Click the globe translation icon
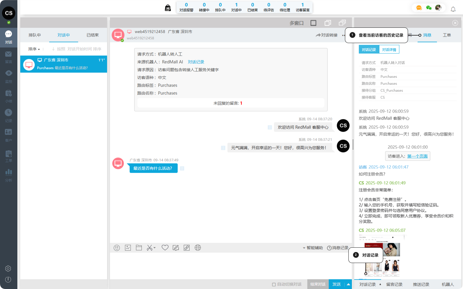The image size is (463, 289). [198, 248]
